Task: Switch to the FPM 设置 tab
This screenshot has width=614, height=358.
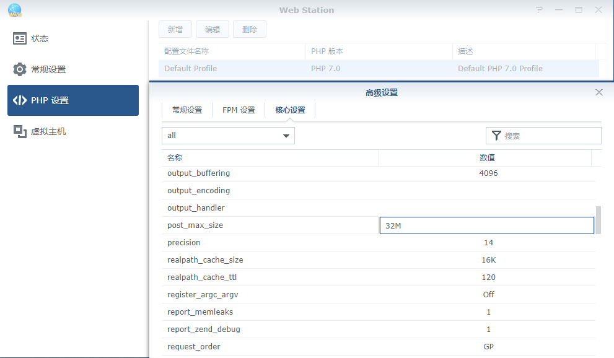Action: [239, 110]
